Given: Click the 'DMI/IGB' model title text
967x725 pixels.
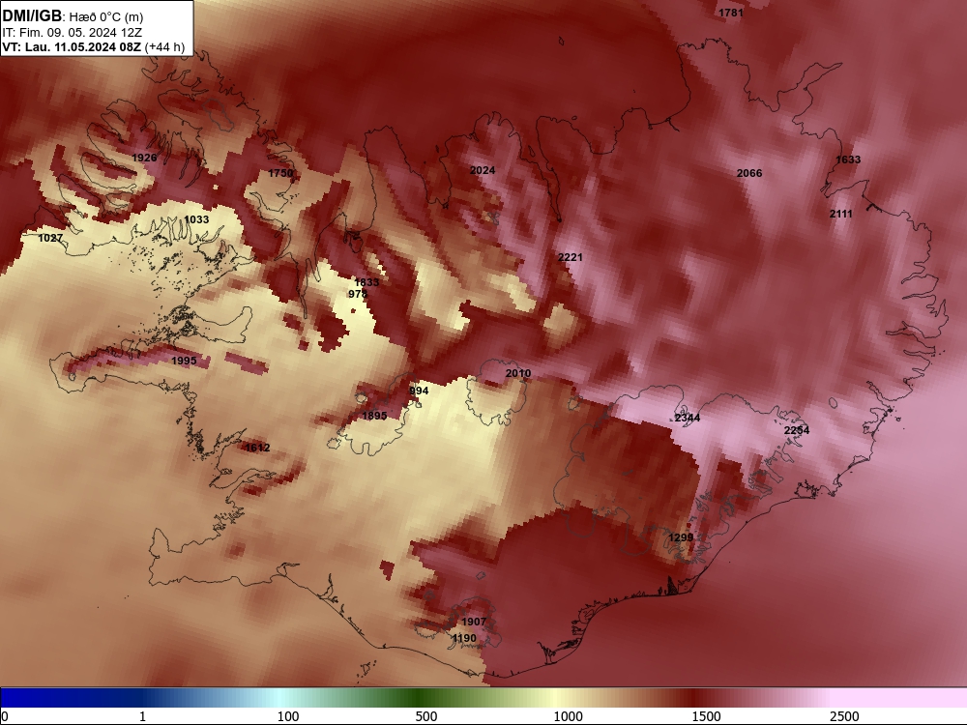Looking at the screenshot, I should (x=32, y=15).
